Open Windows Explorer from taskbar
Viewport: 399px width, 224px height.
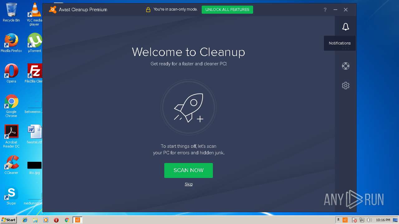[x=35, y=220]
